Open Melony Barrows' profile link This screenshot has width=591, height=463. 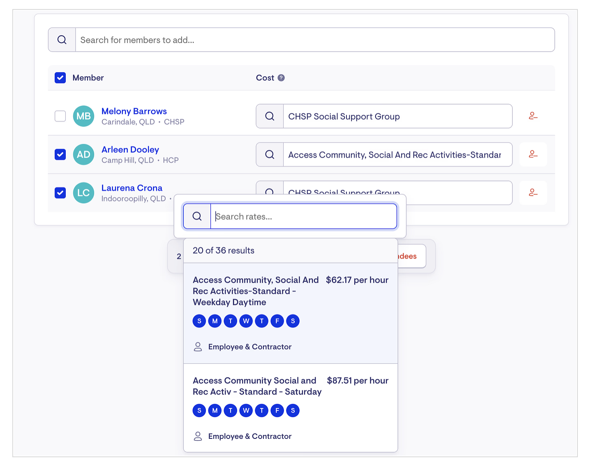[x=134, y=111]
